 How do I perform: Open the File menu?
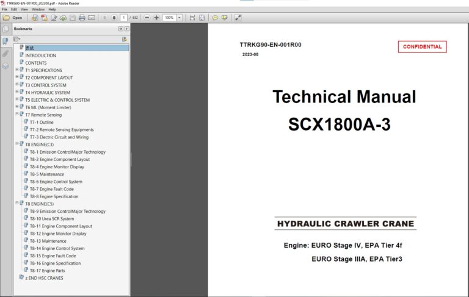pos(4,10)
